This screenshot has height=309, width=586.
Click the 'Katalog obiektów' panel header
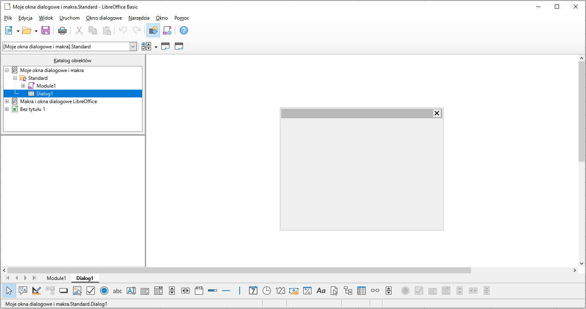(x=73, y=61)
